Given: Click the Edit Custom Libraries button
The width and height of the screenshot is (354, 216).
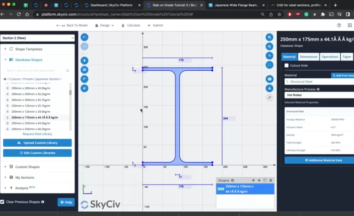Looking at the screenshot, I should coord(38,153).
